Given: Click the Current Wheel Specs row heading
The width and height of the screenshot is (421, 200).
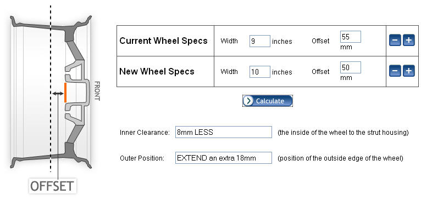Looking at the screenshot, I should (164, 41).
